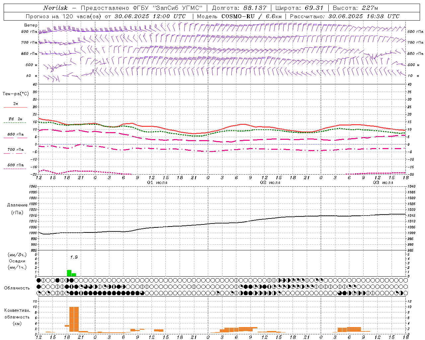
Task: Click the tallest green precipitation bar
Action: [x=69, y=273]
